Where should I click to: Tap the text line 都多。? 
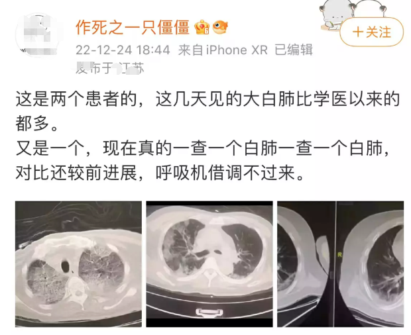coord(36,124)
